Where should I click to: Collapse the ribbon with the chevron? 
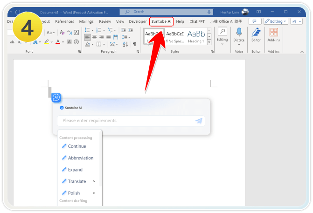pos(302,52)
